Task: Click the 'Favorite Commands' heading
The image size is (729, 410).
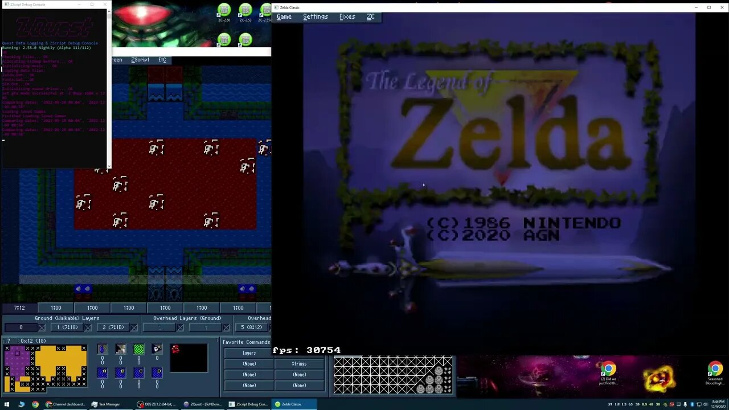Action: click(x=246, y=342)
